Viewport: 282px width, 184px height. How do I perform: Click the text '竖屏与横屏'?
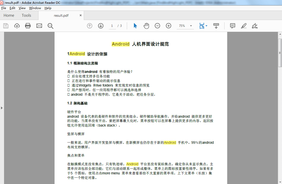(76, 134)
